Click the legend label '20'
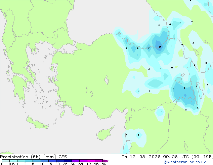 (57, 164)
